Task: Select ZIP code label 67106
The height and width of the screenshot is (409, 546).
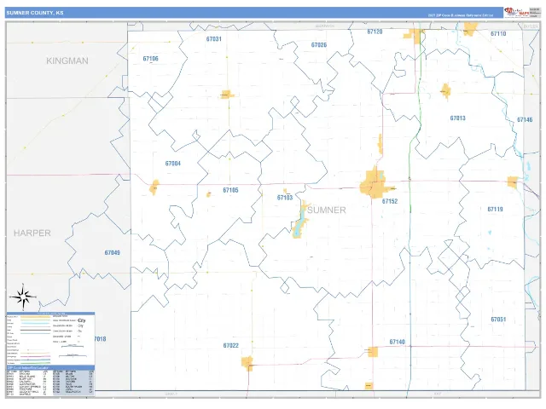Action: [151, 59]
